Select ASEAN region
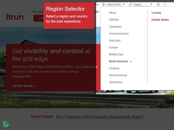 114,20
